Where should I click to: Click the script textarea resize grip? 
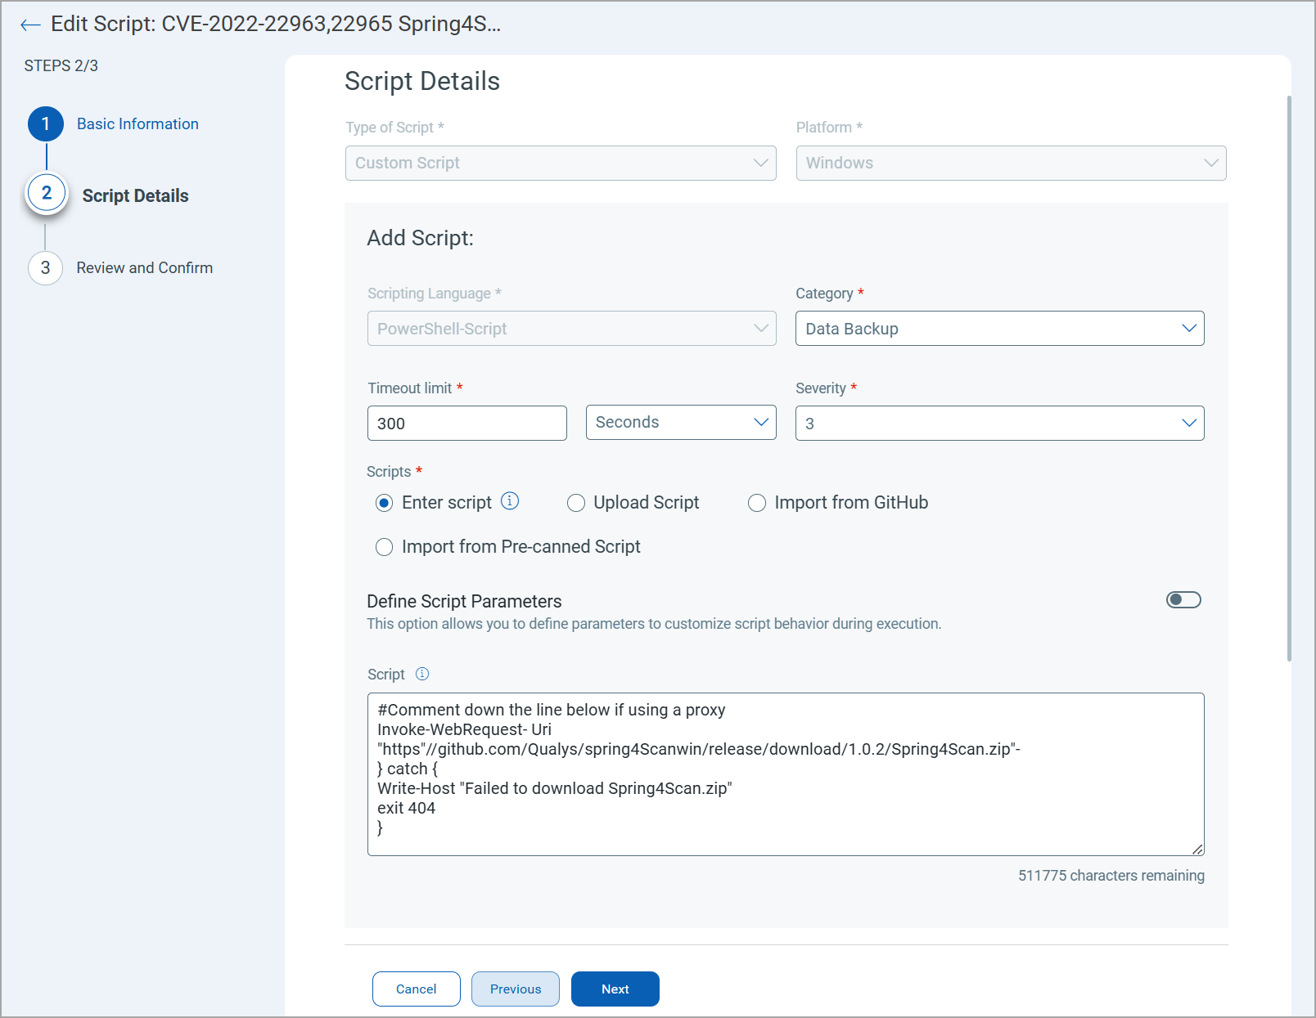(1197, 849)
